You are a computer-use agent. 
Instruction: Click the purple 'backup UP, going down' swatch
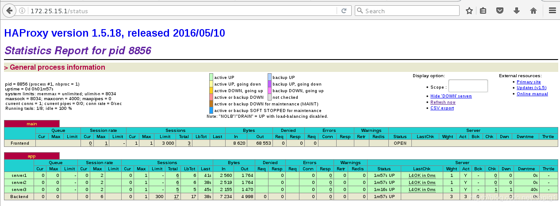(269, 84)
